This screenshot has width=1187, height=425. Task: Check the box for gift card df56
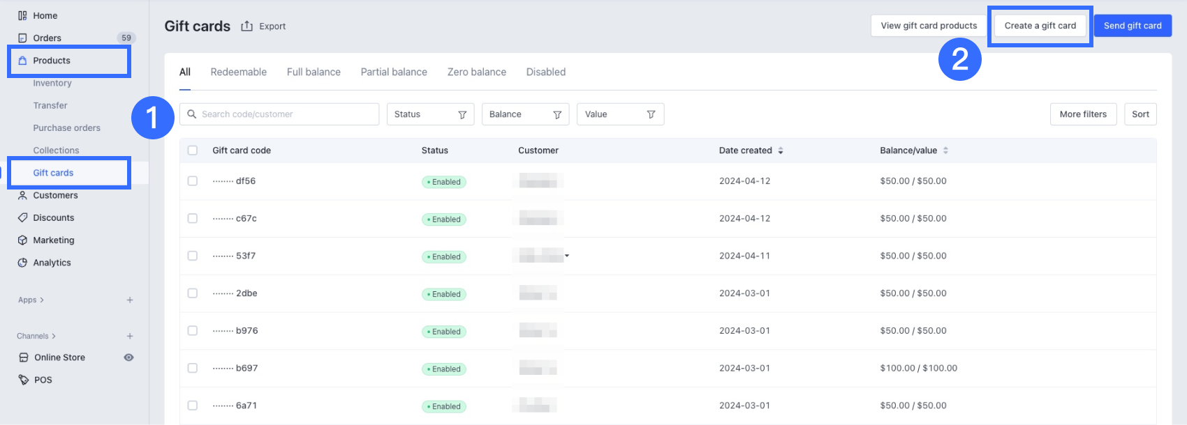click(x=193, y=181)
